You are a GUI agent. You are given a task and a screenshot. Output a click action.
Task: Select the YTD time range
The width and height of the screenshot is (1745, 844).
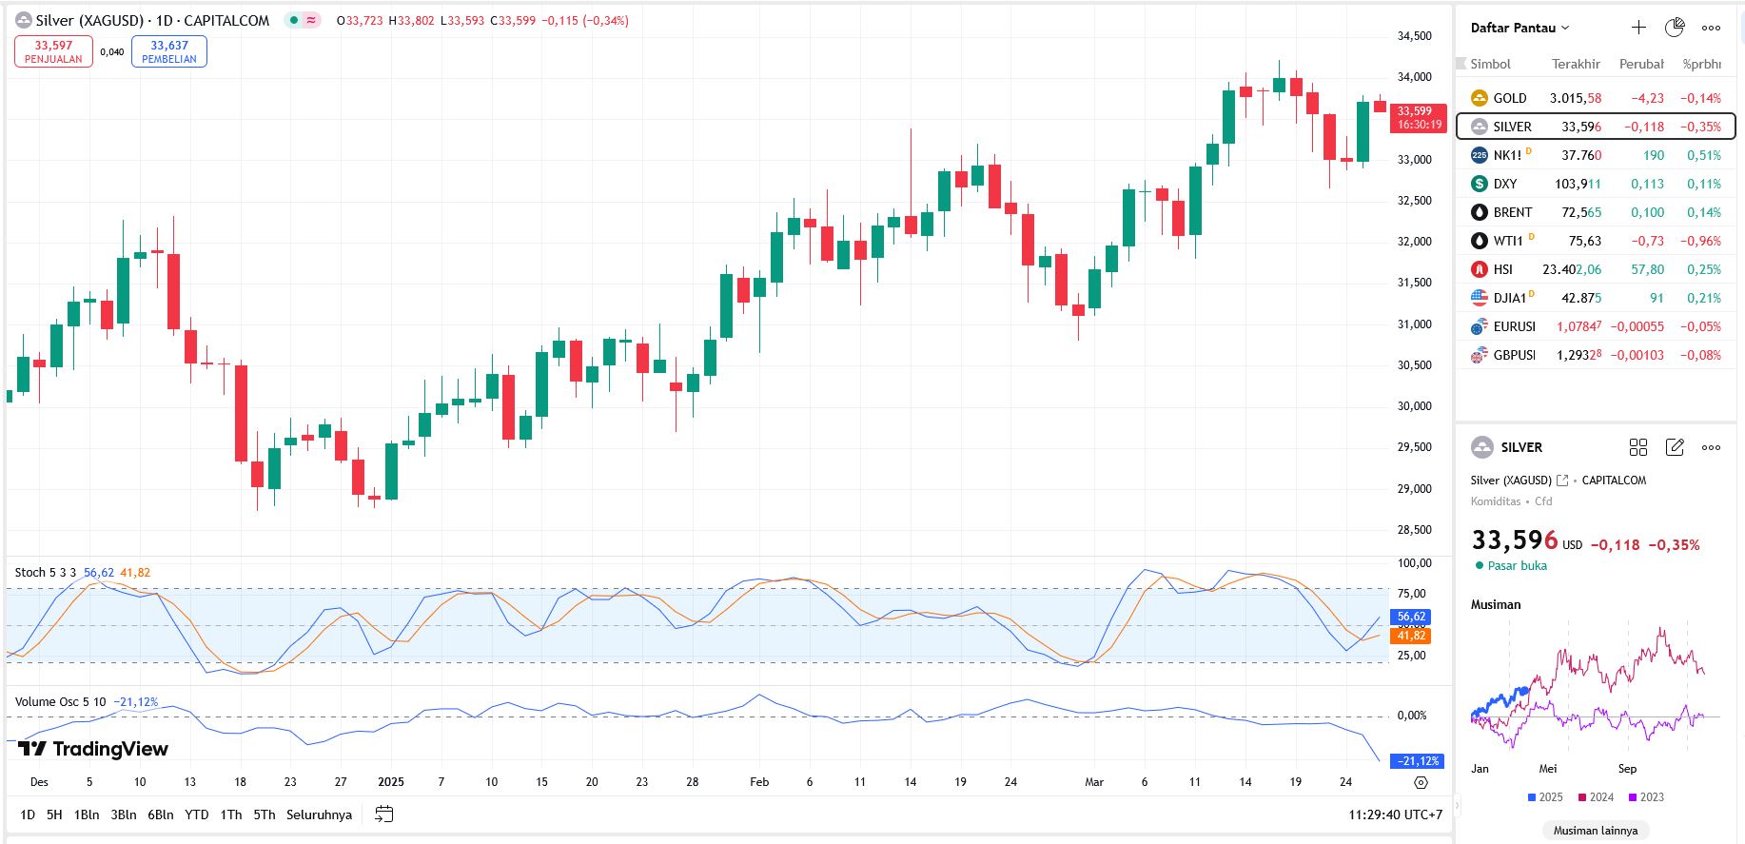[196, 815]
